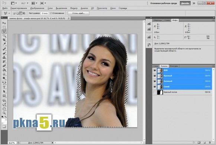
Task: Hide the Синий channel visibility eye
Action: pyautogui.click(x=155, y=87)
